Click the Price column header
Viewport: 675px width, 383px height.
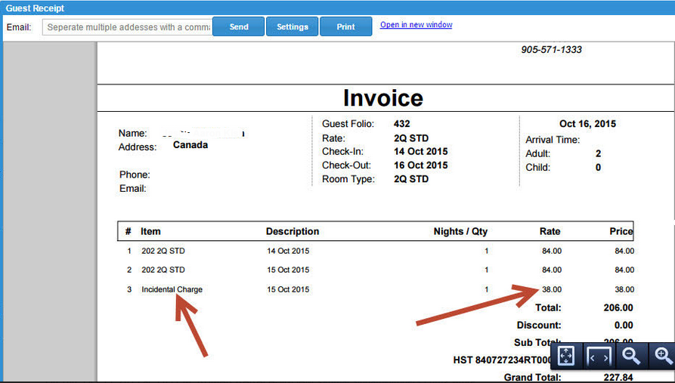(621, 231)
